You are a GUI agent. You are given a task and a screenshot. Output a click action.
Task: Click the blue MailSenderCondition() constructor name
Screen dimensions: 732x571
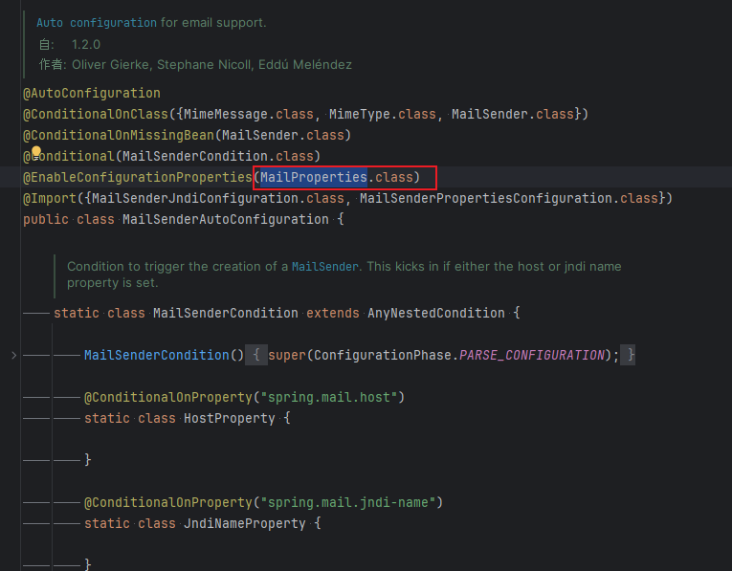(157, 356)
